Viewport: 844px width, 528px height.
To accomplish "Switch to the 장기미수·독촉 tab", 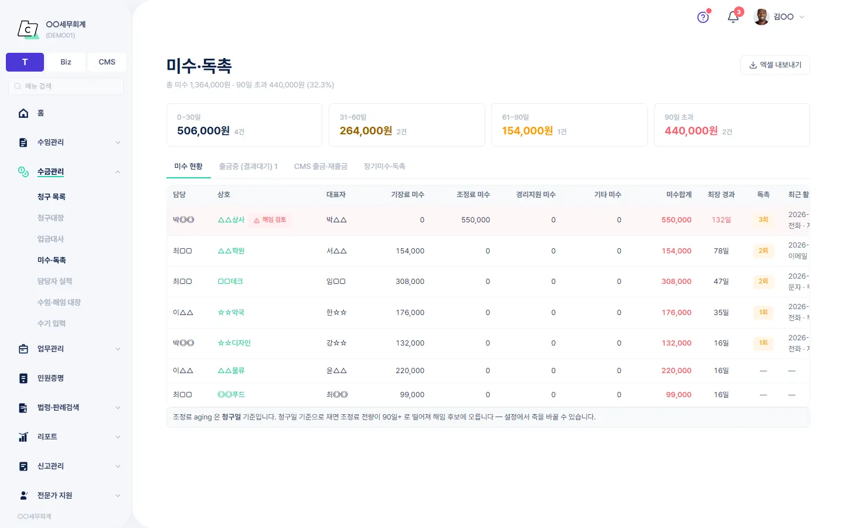I will tap(384, 167).
